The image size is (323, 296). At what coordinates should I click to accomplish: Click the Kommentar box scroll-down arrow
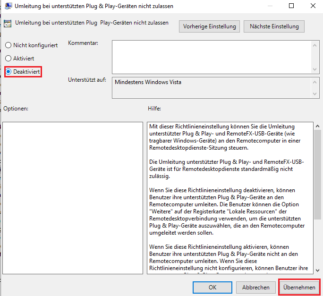click(x=315, y=68)
